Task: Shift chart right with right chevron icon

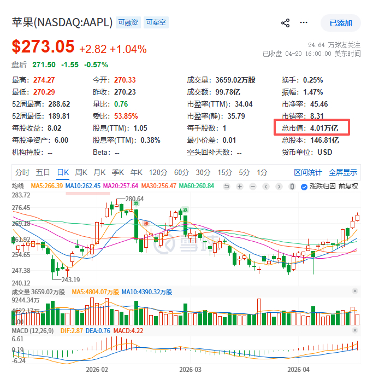Action: [x=279, y=186]
